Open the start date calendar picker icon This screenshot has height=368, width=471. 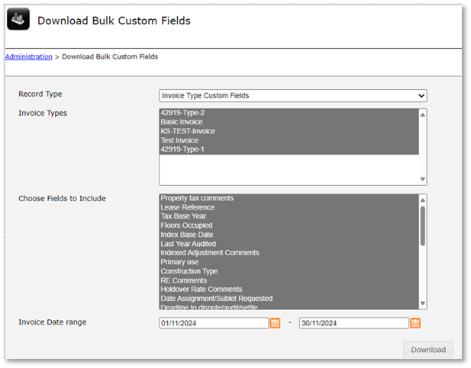tap(275, 323)
